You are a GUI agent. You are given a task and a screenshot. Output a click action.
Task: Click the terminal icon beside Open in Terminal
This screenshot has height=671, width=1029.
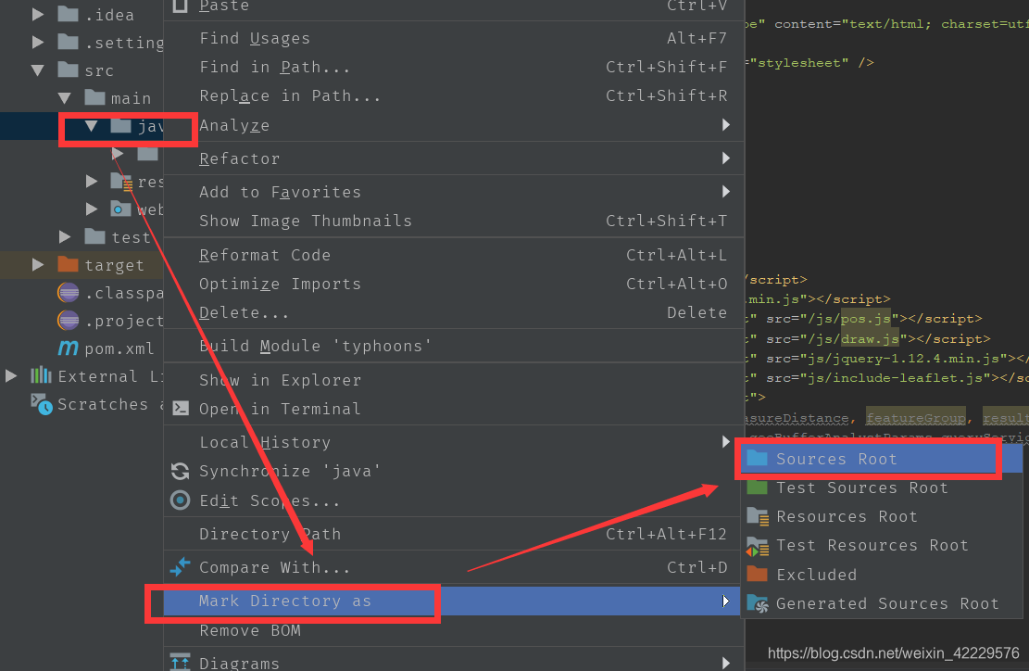pyautogui.click(x=180, y=409)
